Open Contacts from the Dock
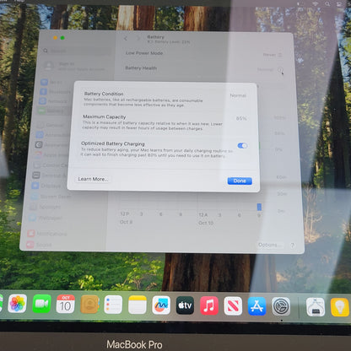This screenshot has width=351, height=351. coord(89,305)
